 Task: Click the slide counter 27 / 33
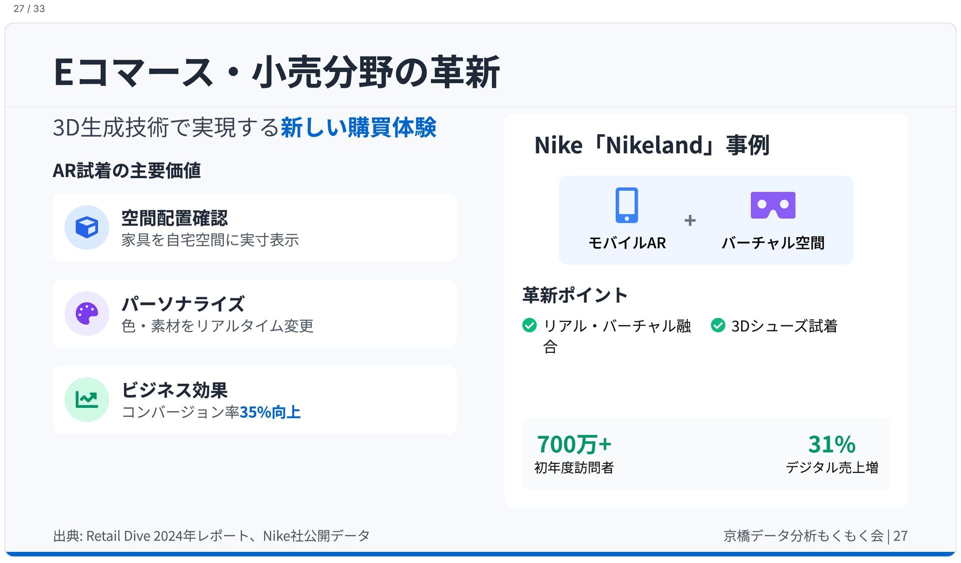tap(29, 9)
